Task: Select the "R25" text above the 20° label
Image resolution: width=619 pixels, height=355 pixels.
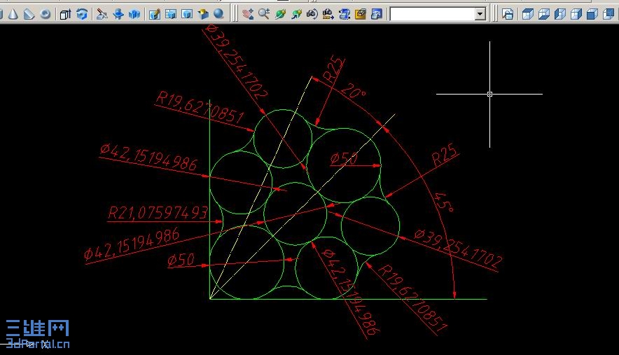Action: pos(333,69)
